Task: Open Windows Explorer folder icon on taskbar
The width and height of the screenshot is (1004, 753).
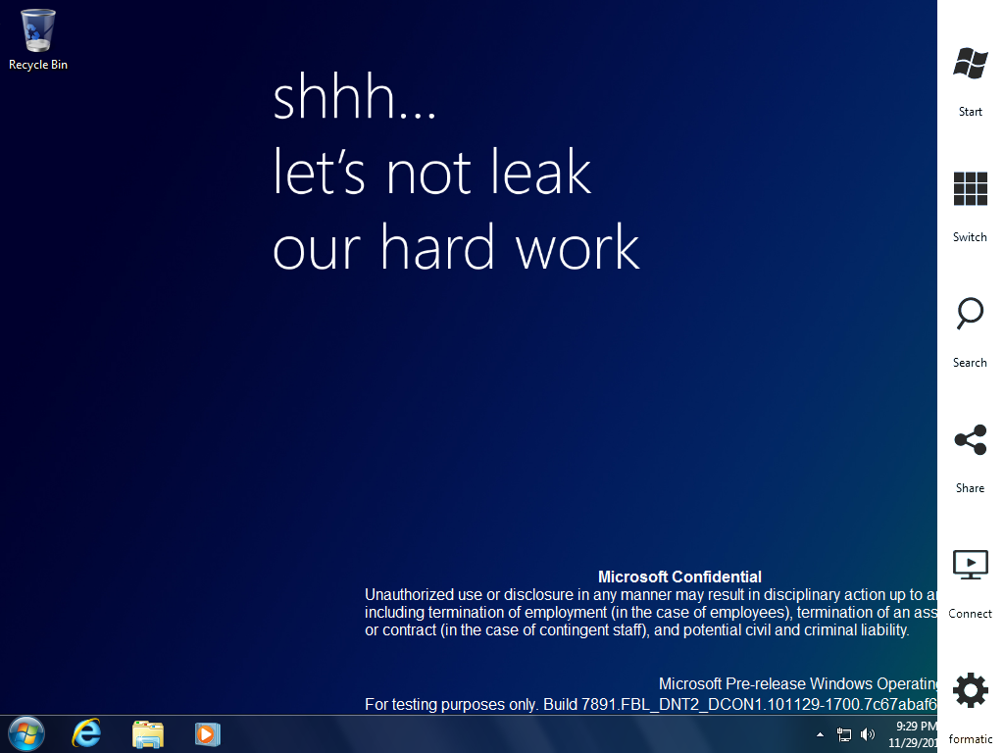Action: coord(148,734)
